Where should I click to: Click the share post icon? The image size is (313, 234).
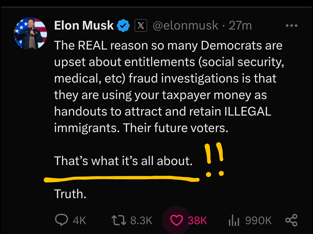[291, 221]
